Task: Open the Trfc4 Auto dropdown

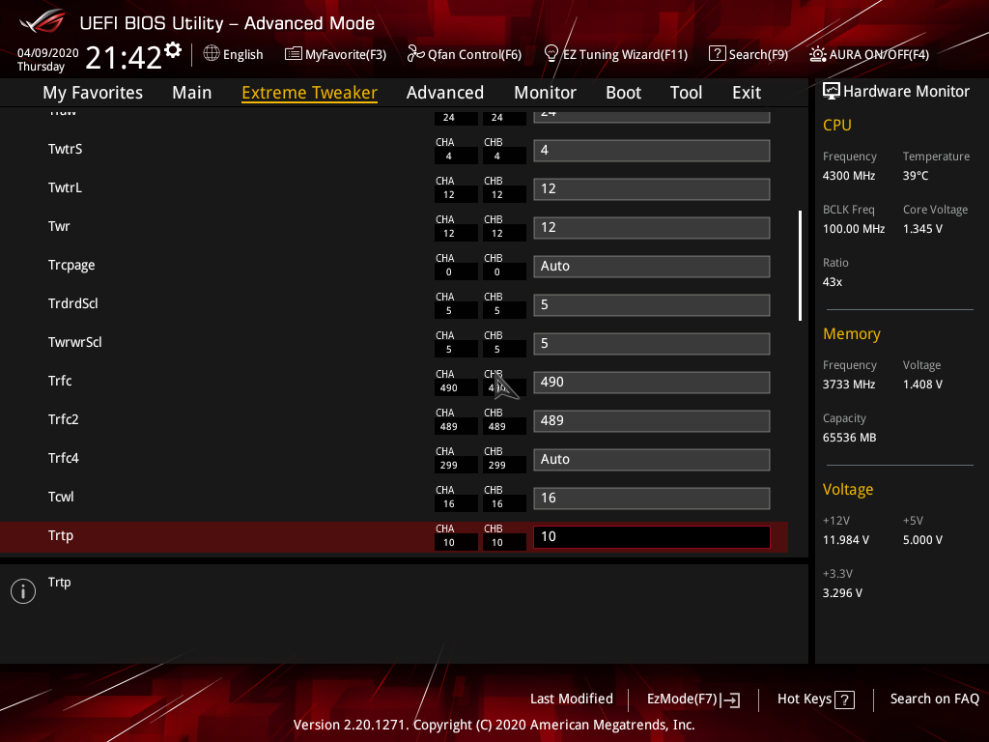Action: (651, 459)
